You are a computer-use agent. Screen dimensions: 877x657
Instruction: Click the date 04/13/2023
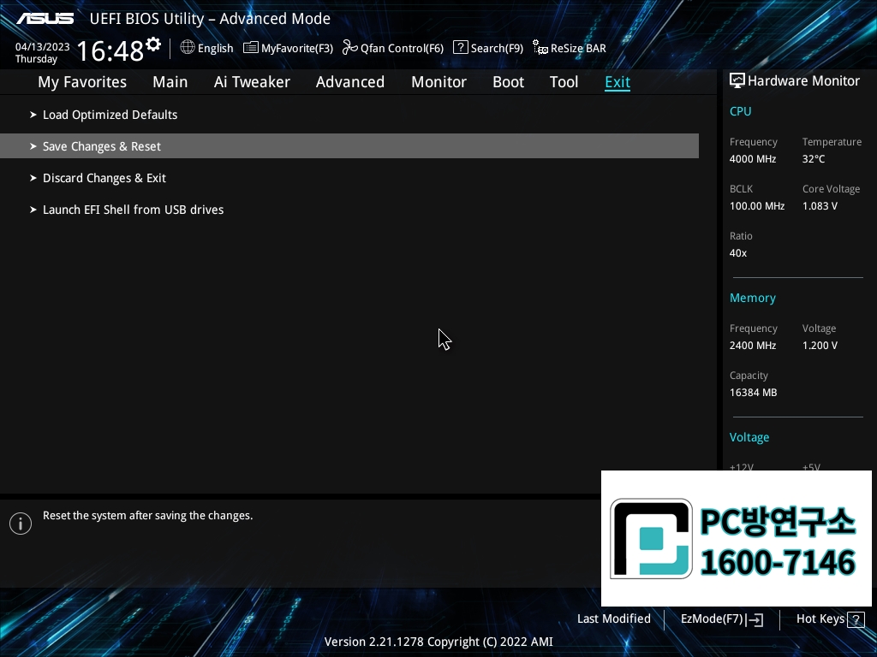click(43, 47)
